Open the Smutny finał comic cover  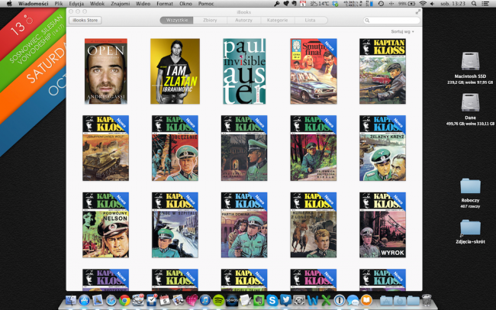[x=314, y=71]
